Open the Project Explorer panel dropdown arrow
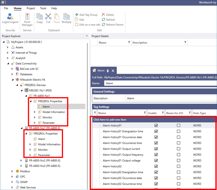 [87, 36]
